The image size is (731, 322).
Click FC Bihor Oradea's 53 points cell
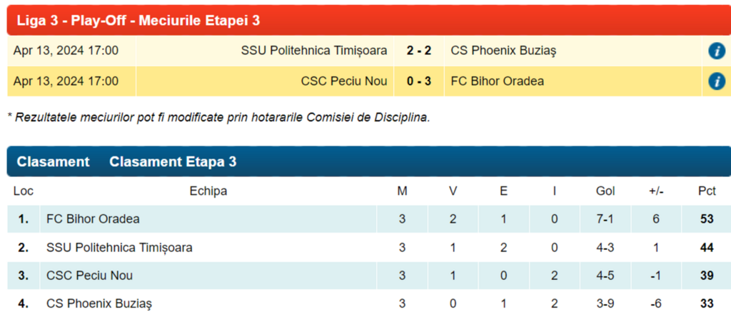tap(707, 219)
